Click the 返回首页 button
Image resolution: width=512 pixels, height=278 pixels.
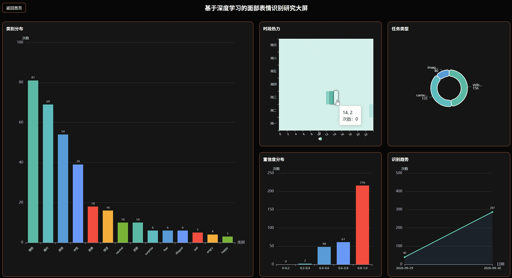tap(14, 8)
